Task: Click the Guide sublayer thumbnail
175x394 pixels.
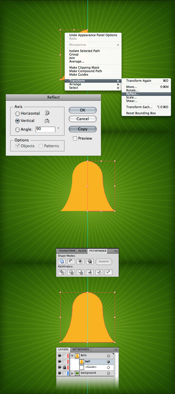Action: coord(82,367)
